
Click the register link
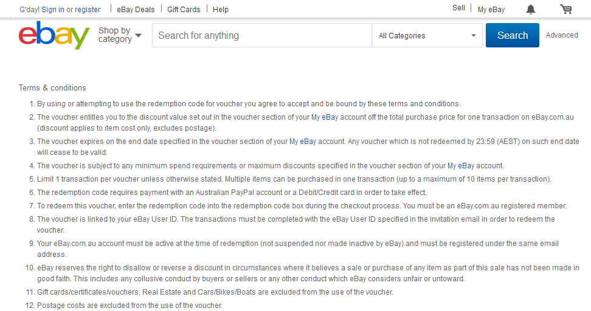tap(88, 9)
